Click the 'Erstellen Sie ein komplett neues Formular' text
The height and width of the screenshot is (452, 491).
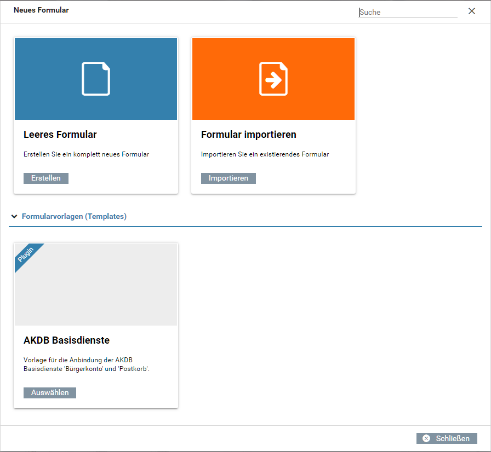(x=86, y=154)
